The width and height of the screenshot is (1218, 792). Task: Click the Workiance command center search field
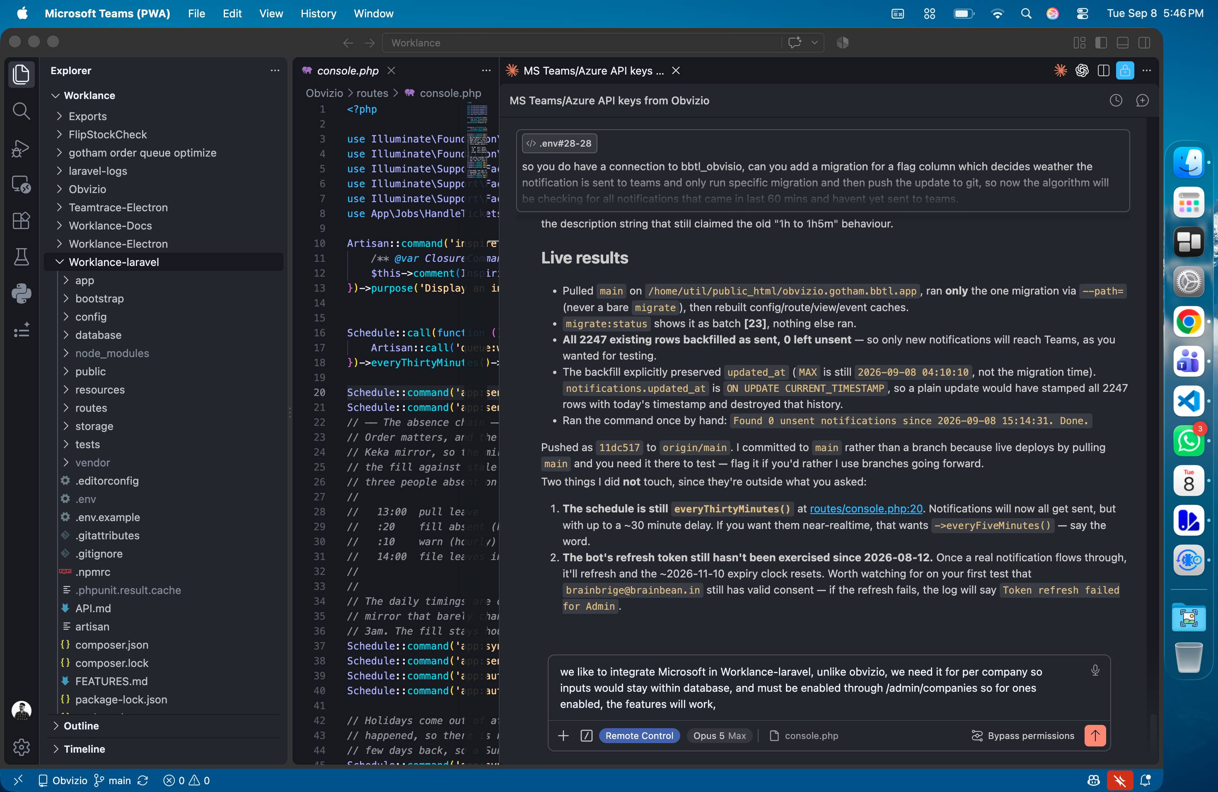pos(582,43)
